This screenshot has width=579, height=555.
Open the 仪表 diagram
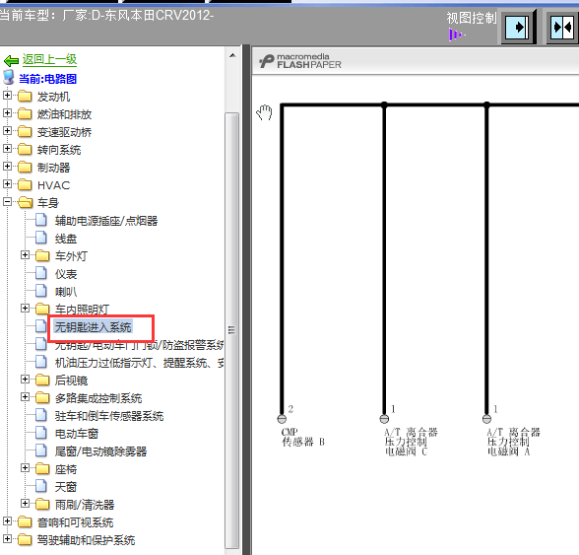[x=66, y=274]
